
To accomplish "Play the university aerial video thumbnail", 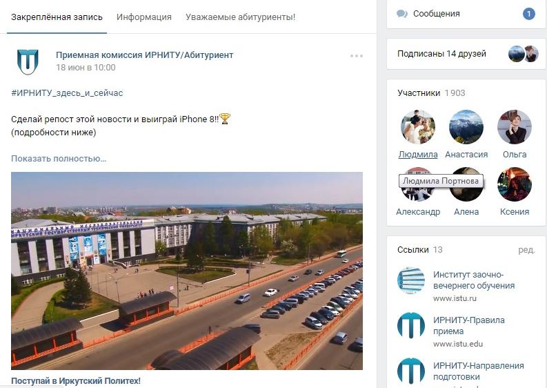I will pos(187,271).
